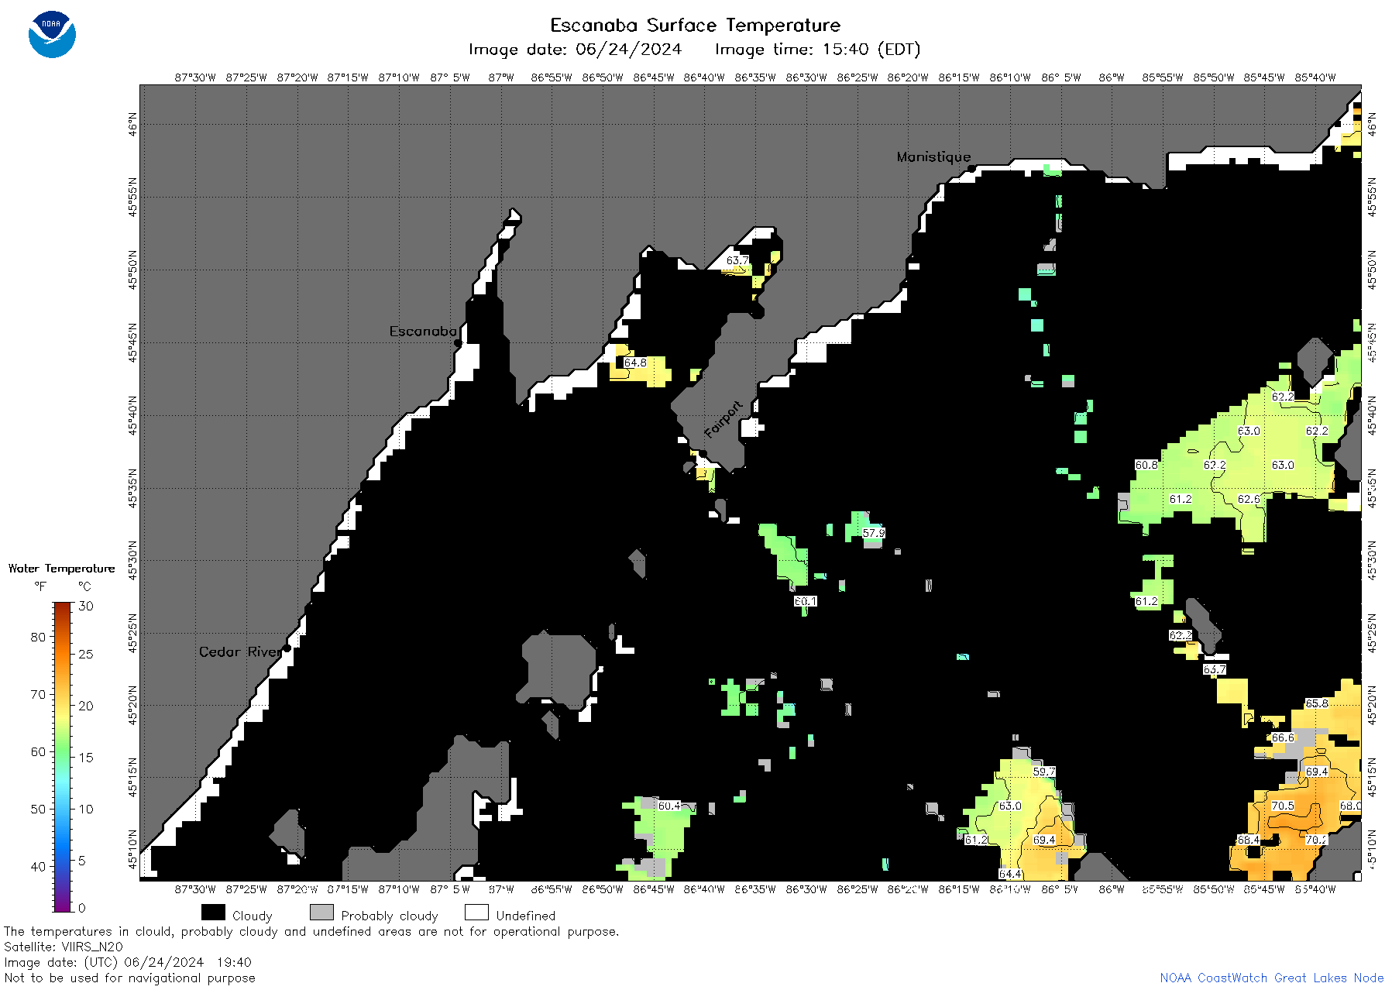This screenshot has height=990, width=1392.
Task: Click the 59.7 temperature reading
Action: (1044, 772)
